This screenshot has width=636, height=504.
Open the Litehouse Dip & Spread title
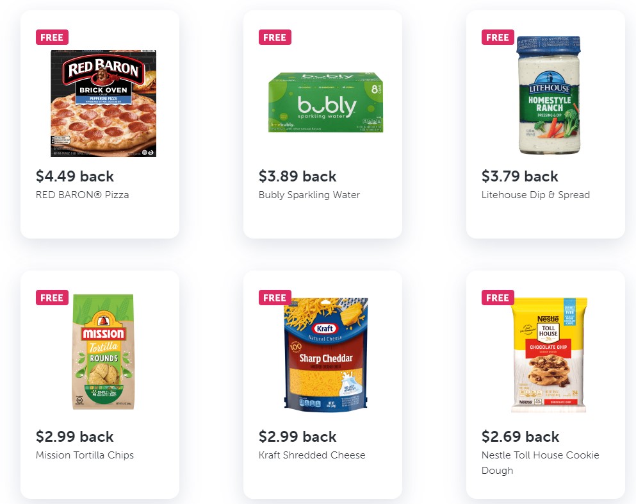pos(535,195)
